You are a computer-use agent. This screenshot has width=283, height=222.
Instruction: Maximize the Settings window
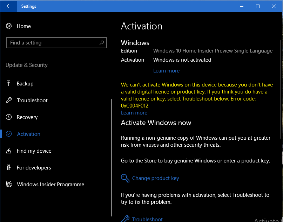pyautogui.click(x=258, y=6)
